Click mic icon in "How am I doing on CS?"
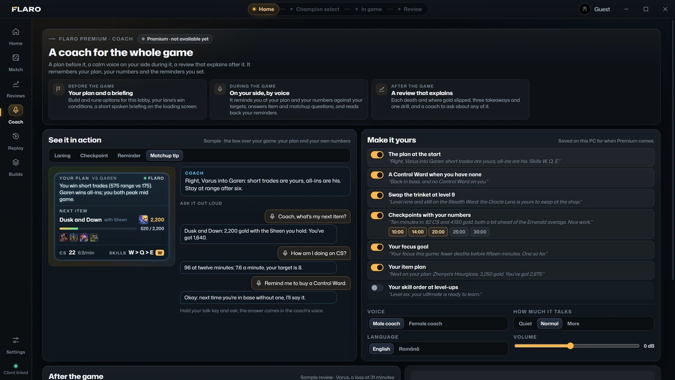675x380 pixels. 285,253
